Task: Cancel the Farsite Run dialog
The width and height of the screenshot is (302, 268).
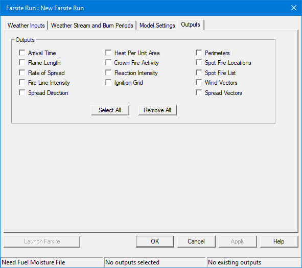Action: (196, 241)
